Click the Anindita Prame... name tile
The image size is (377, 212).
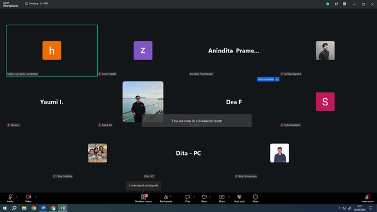tap(234, 51)
